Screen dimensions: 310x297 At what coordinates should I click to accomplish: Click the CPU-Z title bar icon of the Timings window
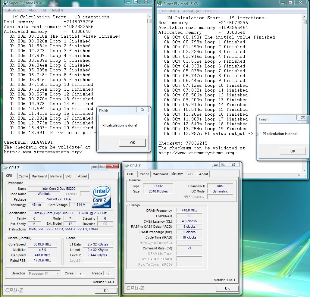[x=126, y=166]
